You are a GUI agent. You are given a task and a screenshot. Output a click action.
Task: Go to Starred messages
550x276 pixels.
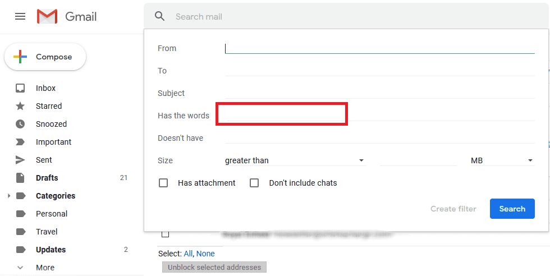pos(49,106)
